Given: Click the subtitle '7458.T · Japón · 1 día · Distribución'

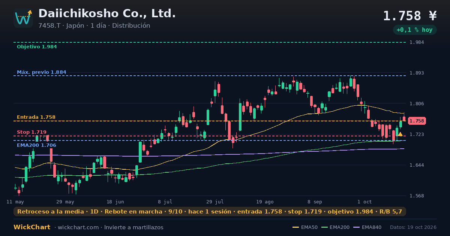Looking at the screenshot, I should coord(94,25).
